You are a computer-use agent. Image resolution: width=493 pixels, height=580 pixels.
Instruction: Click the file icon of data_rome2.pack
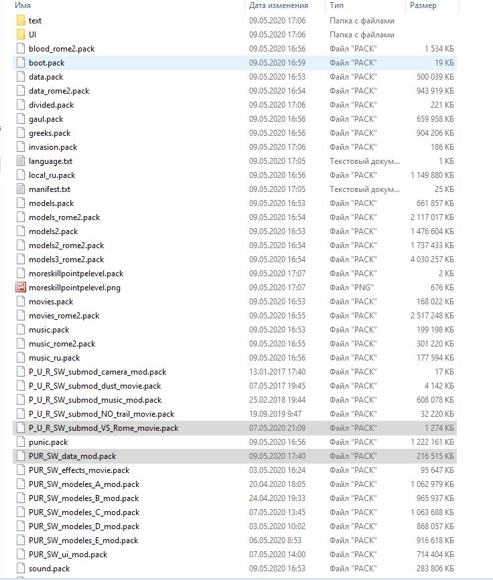coord(21,90)
